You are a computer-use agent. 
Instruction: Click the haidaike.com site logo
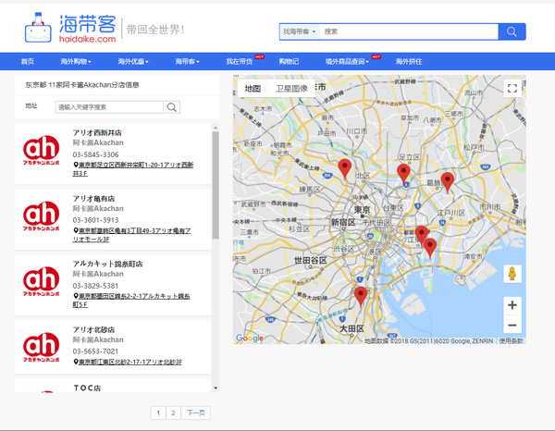(x=70, y=29)
